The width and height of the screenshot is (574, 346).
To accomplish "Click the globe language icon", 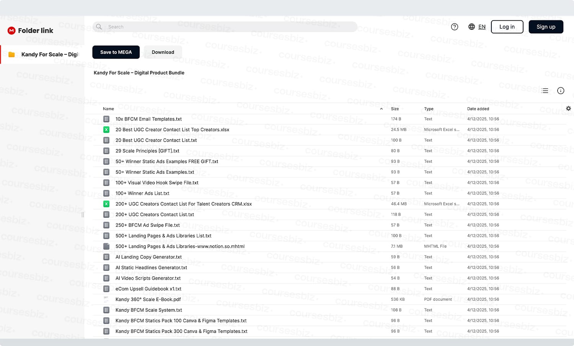I will pyautogui.click(x=471, y=27).
